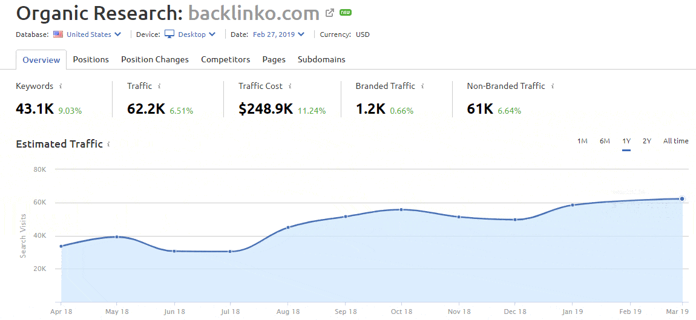Set chart range to 6M

click(605, 141)
